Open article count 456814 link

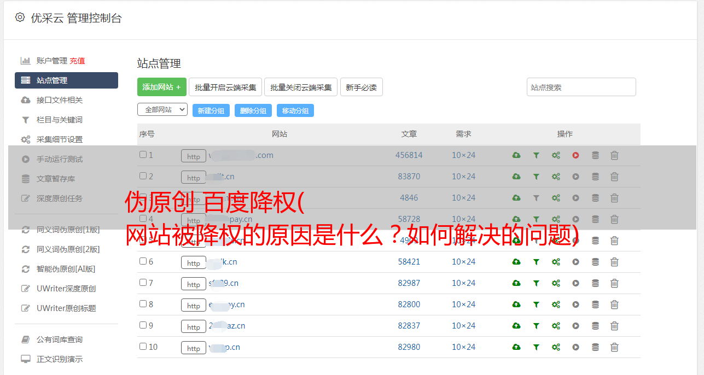pos(409,155)
